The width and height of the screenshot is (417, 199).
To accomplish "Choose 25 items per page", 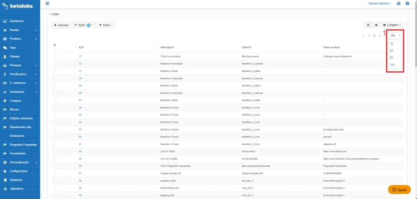I will click(395, 50).
